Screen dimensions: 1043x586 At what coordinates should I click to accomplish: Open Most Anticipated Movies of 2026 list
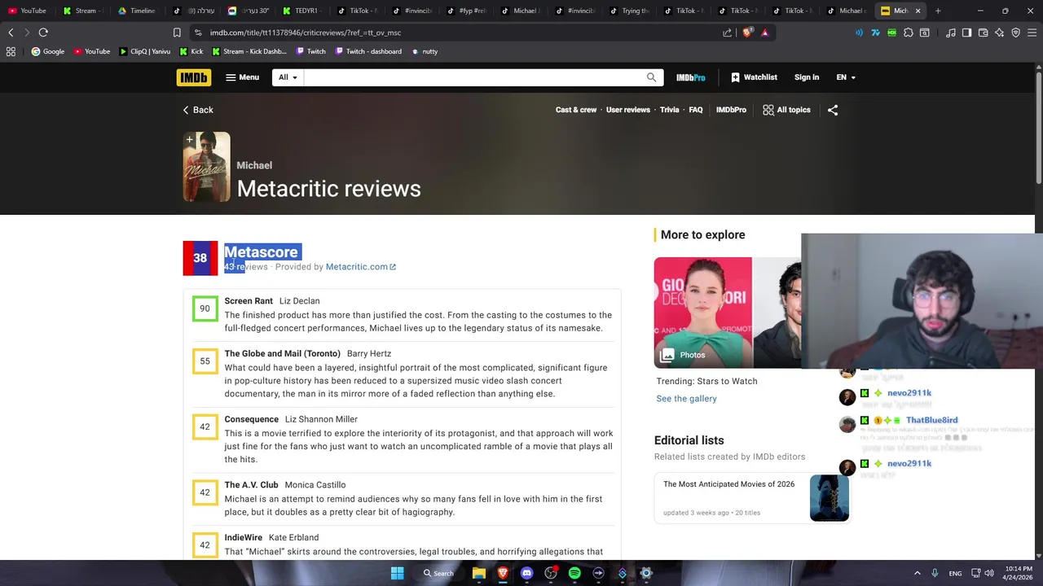pos(728,484)
